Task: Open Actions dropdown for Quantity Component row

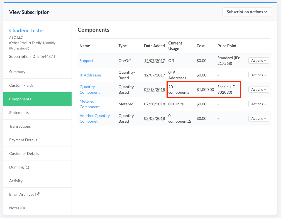Action: point(259,90)
